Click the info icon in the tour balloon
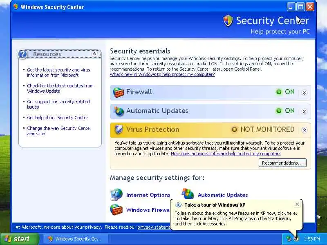This screenshot has width=327, height=245. coord(178,205)
